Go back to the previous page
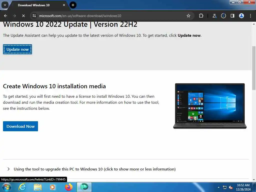This screenshot has height=192, width=256. 5,16
